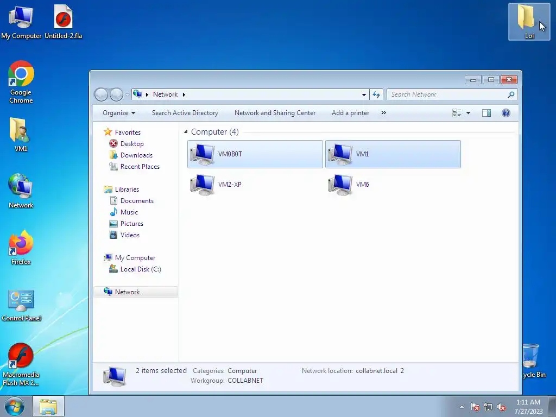
Task: Show hidden tray icons arrow
Action: 462,407
